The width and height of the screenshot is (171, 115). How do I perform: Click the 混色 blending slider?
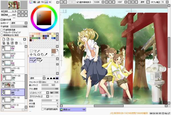click(50, 100)
